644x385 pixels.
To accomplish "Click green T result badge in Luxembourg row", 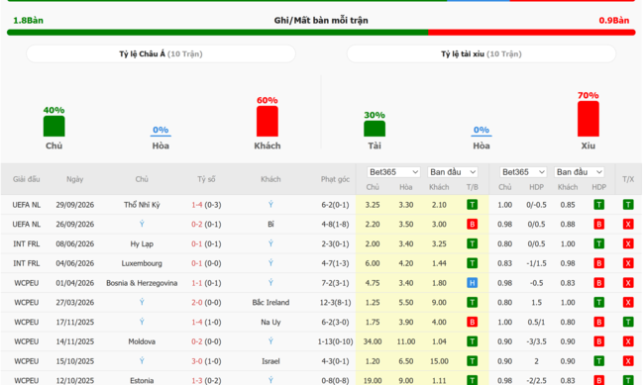I will pyautogui.click(x=473, y=263).
